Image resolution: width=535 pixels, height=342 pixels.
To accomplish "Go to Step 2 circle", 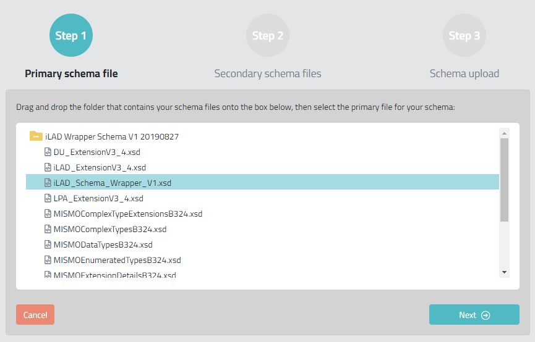I will [268, 35].
